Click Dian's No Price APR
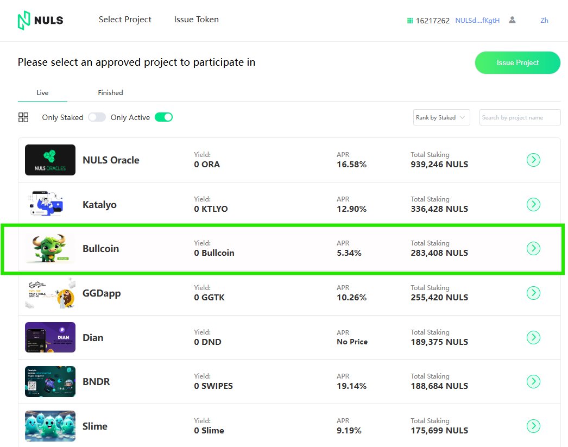Image resolution: width=568 pixels, height=447 pixels. click(352, 342)
